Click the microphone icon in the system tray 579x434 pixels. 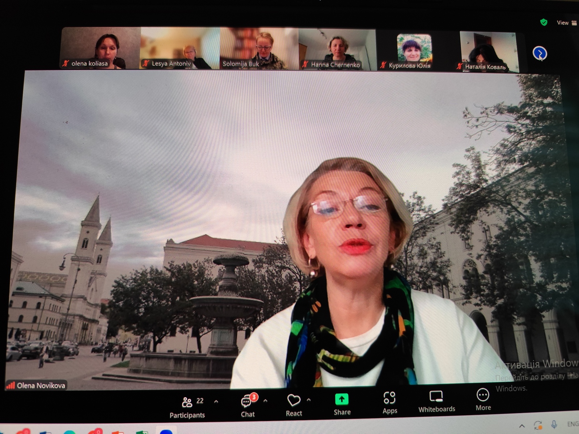coord(554,425)
